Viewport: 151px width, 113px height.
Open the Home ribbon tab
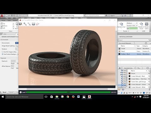click(3, 20)
